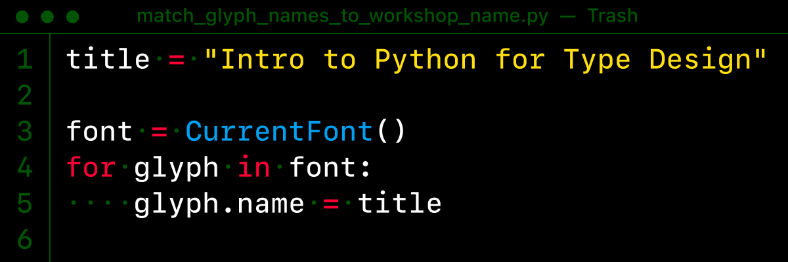The height and width of the screenshot is (262, 788).
Task: Click line number 4 in gutter
Action: coord(24,168)
